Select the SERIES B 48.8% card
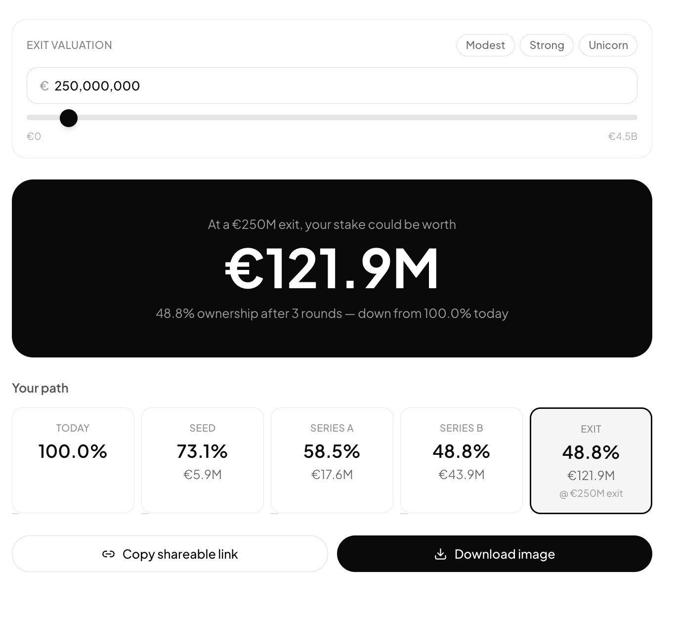 462,460
